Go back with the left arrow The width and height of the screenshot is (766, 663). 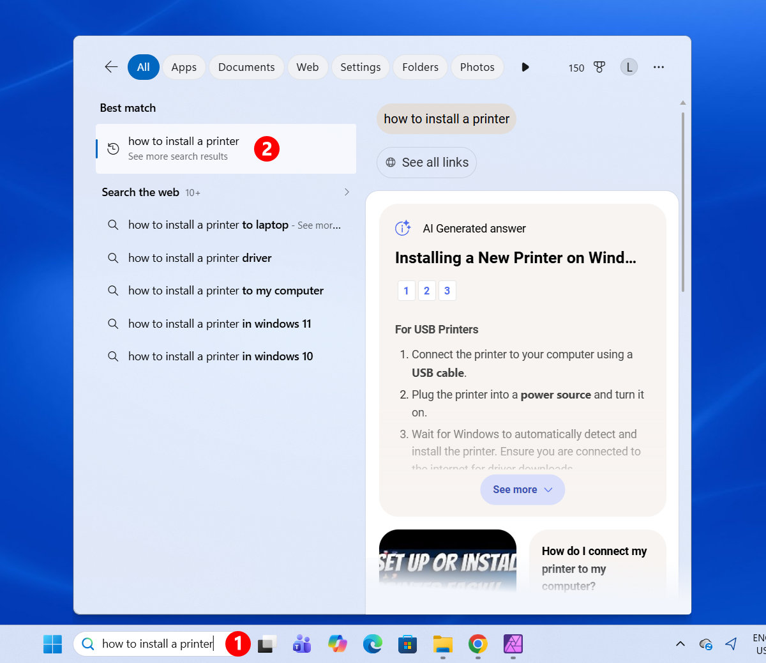111,67
